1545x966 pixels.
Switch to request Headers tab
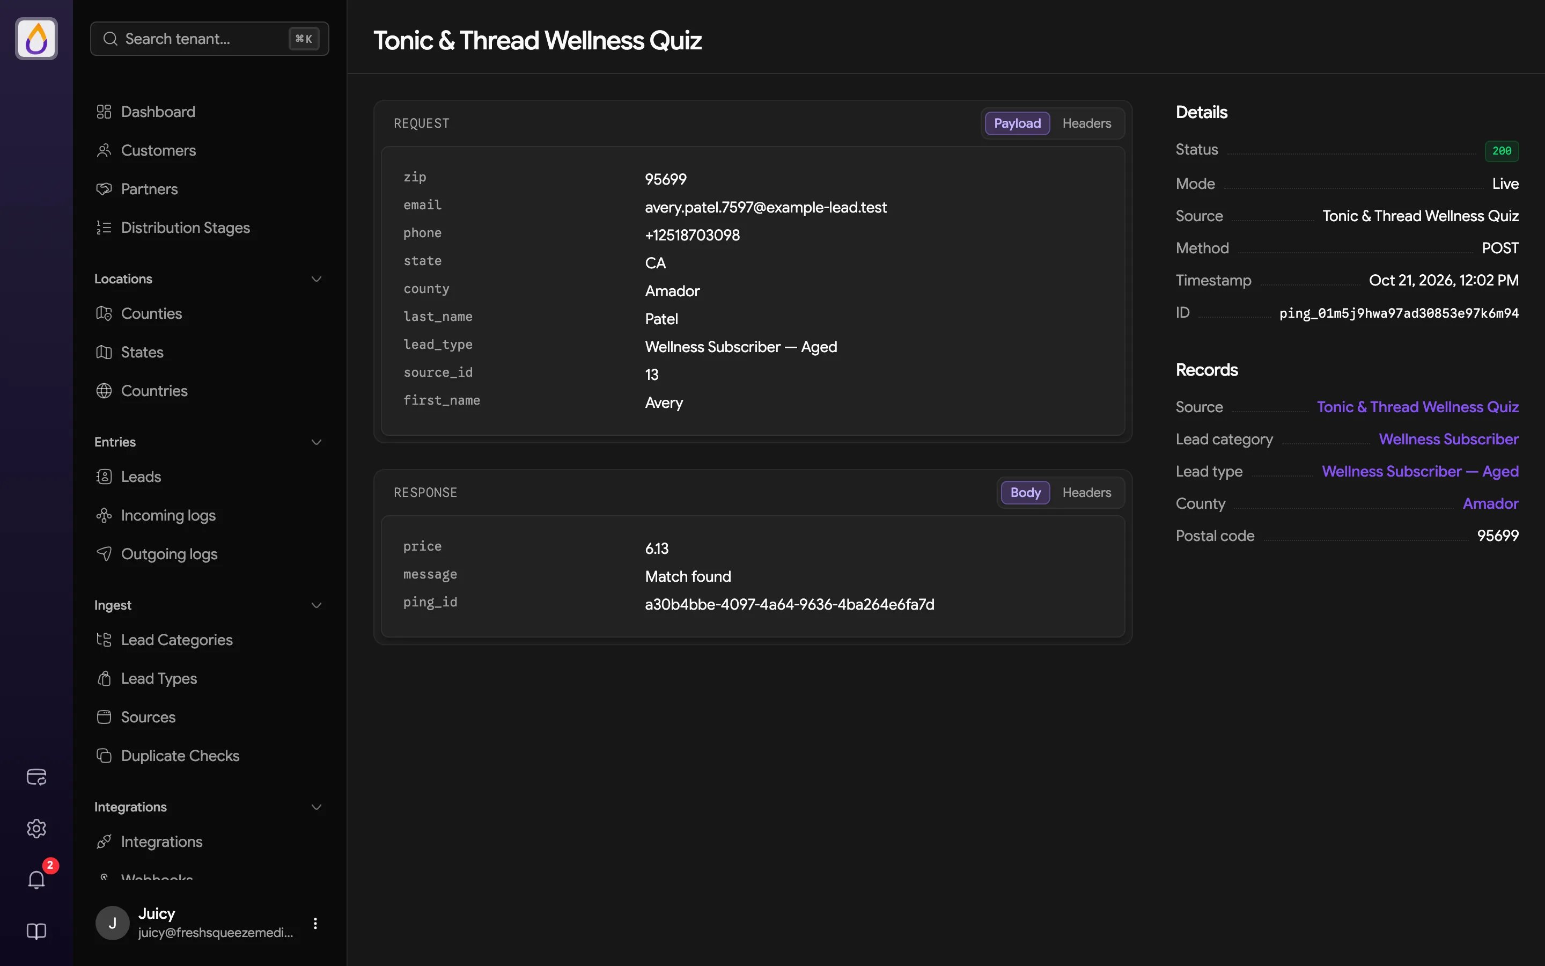(x=1087, y=123)
